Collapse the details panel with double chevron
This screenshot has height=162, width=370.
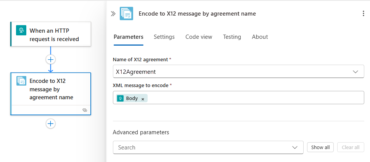tap(113, 14)
